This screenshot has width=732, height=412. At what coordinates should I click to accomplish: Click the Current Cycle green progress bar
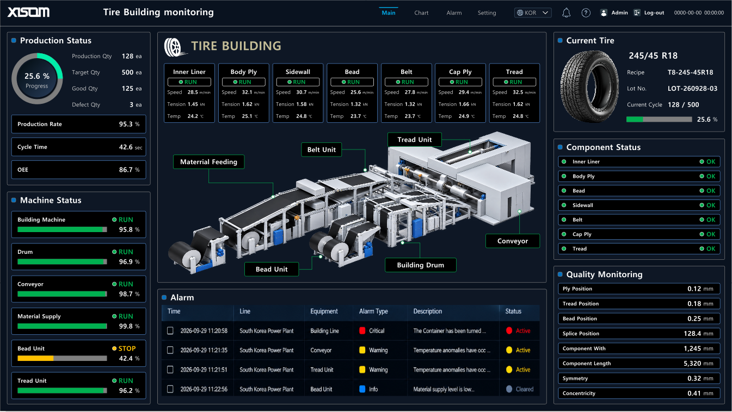(659, 119)
